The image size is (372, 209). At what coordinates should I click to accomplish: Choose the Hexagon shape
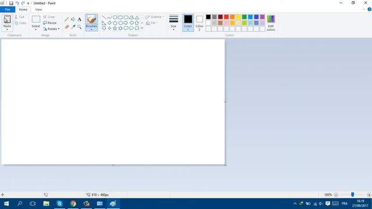[x=120, y=23]
